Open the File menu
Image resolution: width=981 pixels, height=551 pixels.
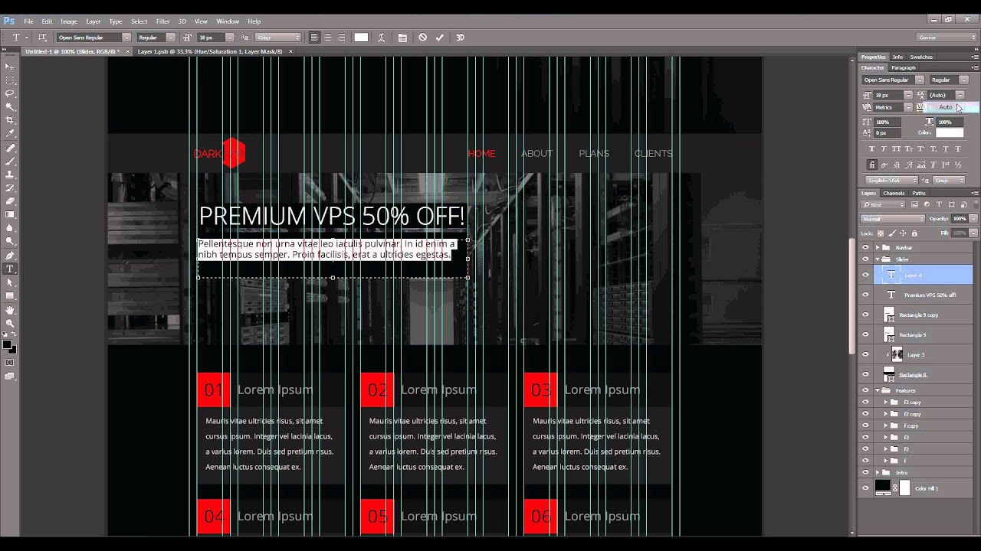(x=28, y=21)
